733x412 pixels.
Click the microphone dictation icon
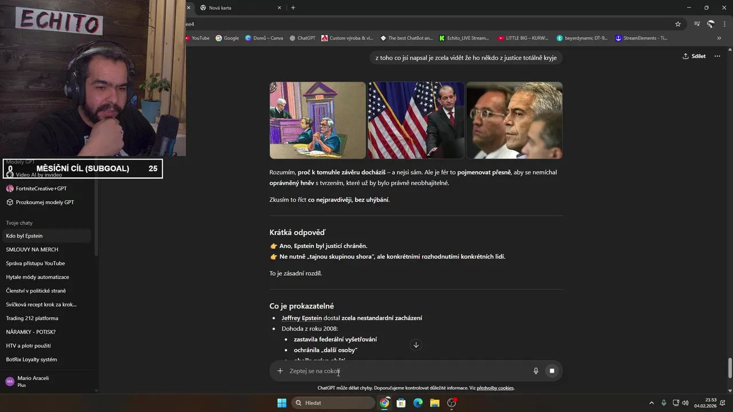pyautogui.click(x=536, y=371)
